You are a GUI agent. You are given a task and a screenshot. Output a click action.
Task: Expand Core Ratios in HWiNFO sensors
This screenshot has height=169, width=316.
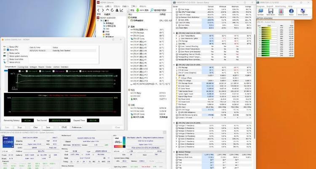tap(177, 25)
